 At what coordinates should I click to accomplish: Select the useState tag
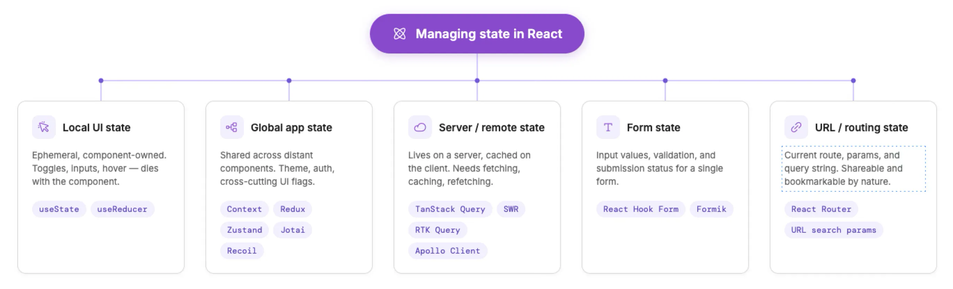click(59, 209)
